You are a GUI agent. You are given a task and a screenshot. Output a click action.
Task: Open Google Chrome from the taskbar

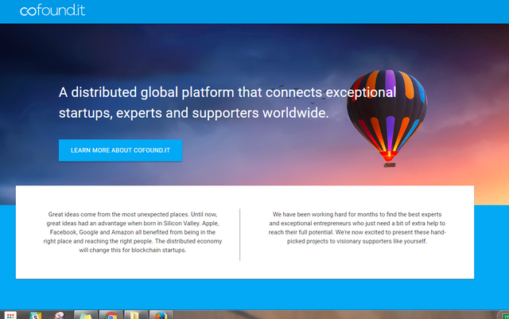pyautogui.click(x=111, y=315)
